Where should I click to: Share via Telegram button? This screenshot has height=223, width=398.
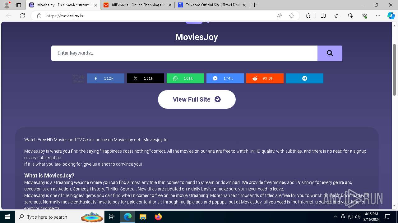coord(305,78)
